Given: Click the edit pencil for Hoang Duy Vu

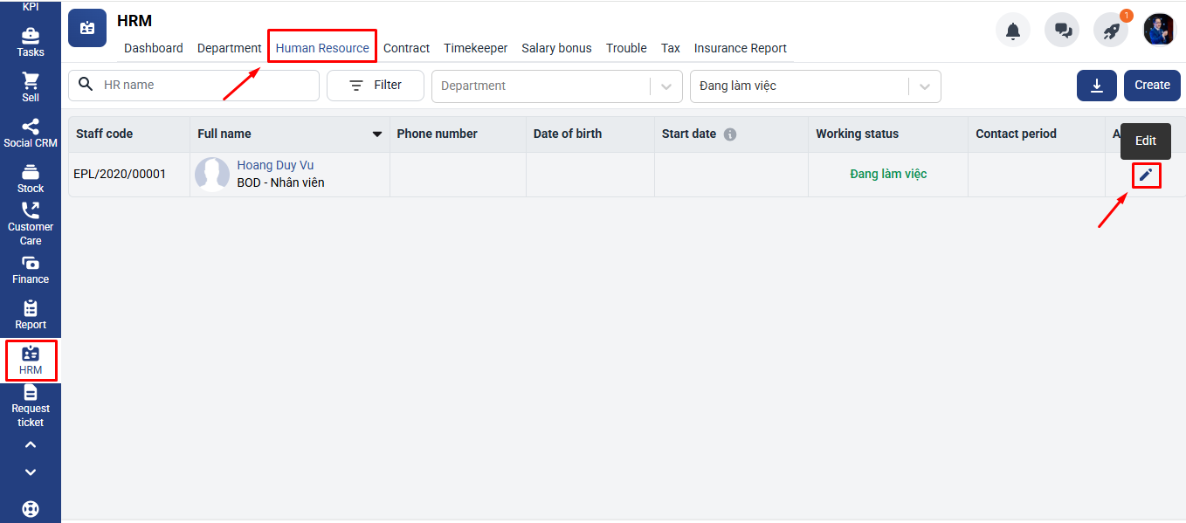Looking at the screenshot, I should click(1146, 175).
